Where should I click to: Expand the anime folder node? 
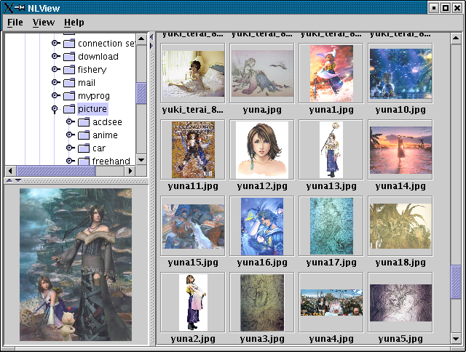(70, 135)
